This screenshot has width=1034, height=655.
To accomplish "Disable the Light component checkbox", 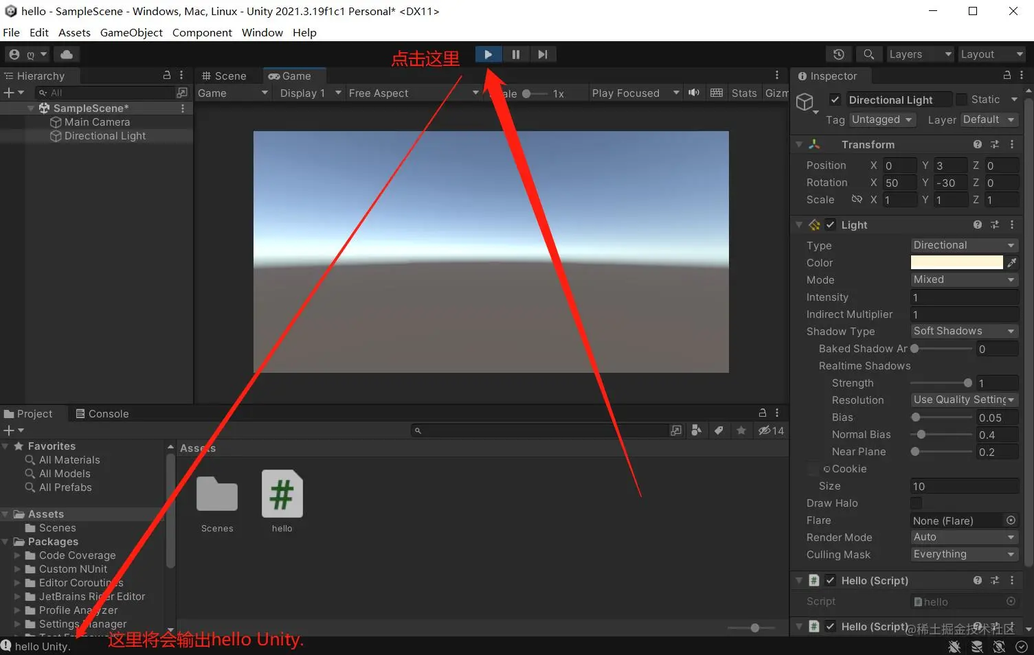I will [x=829, y=225].
